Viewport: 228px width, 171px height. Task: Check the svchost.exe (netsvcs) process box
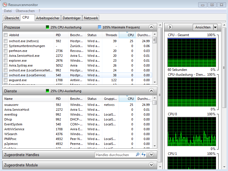coord(6,41)
